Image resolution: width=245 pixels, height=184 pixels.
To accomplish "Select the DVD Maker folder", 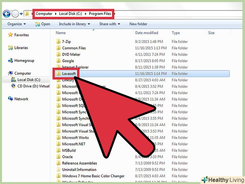I will pyautogui.click(x=71, y=55).
